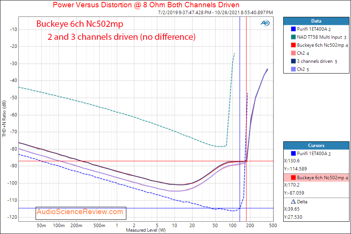351x234 pixels.
Task: Click the red Buckeye 6ch Nc502mp legend swatch
Action: coord(293,45)
